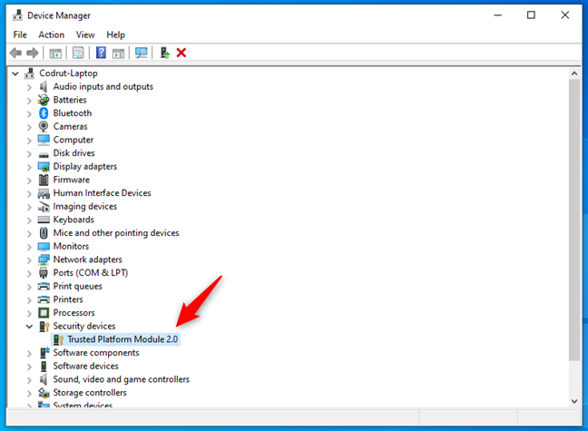Click the Batteries category icon

pyautogui.click(x=44, y=100)
